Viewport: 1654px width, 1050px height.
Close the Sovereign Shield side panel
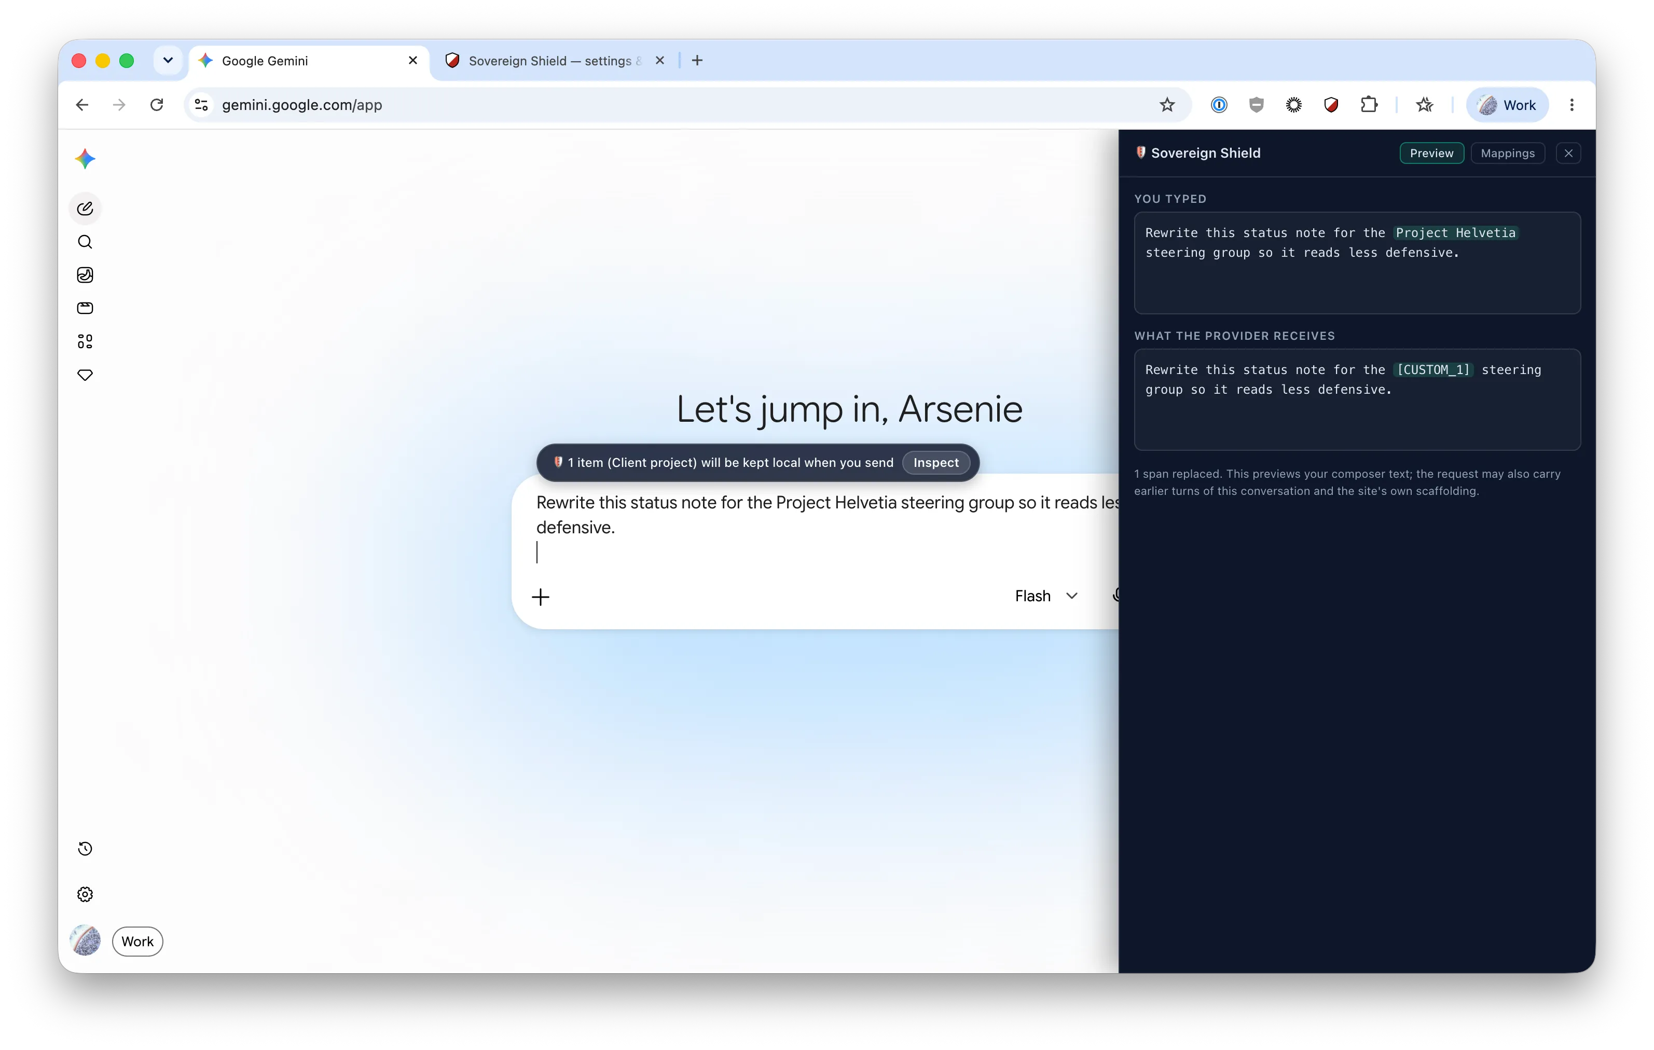click(x=1568, y=153)
